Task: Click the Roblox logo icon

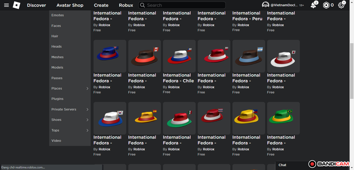Action: click(x=17, y=5)
